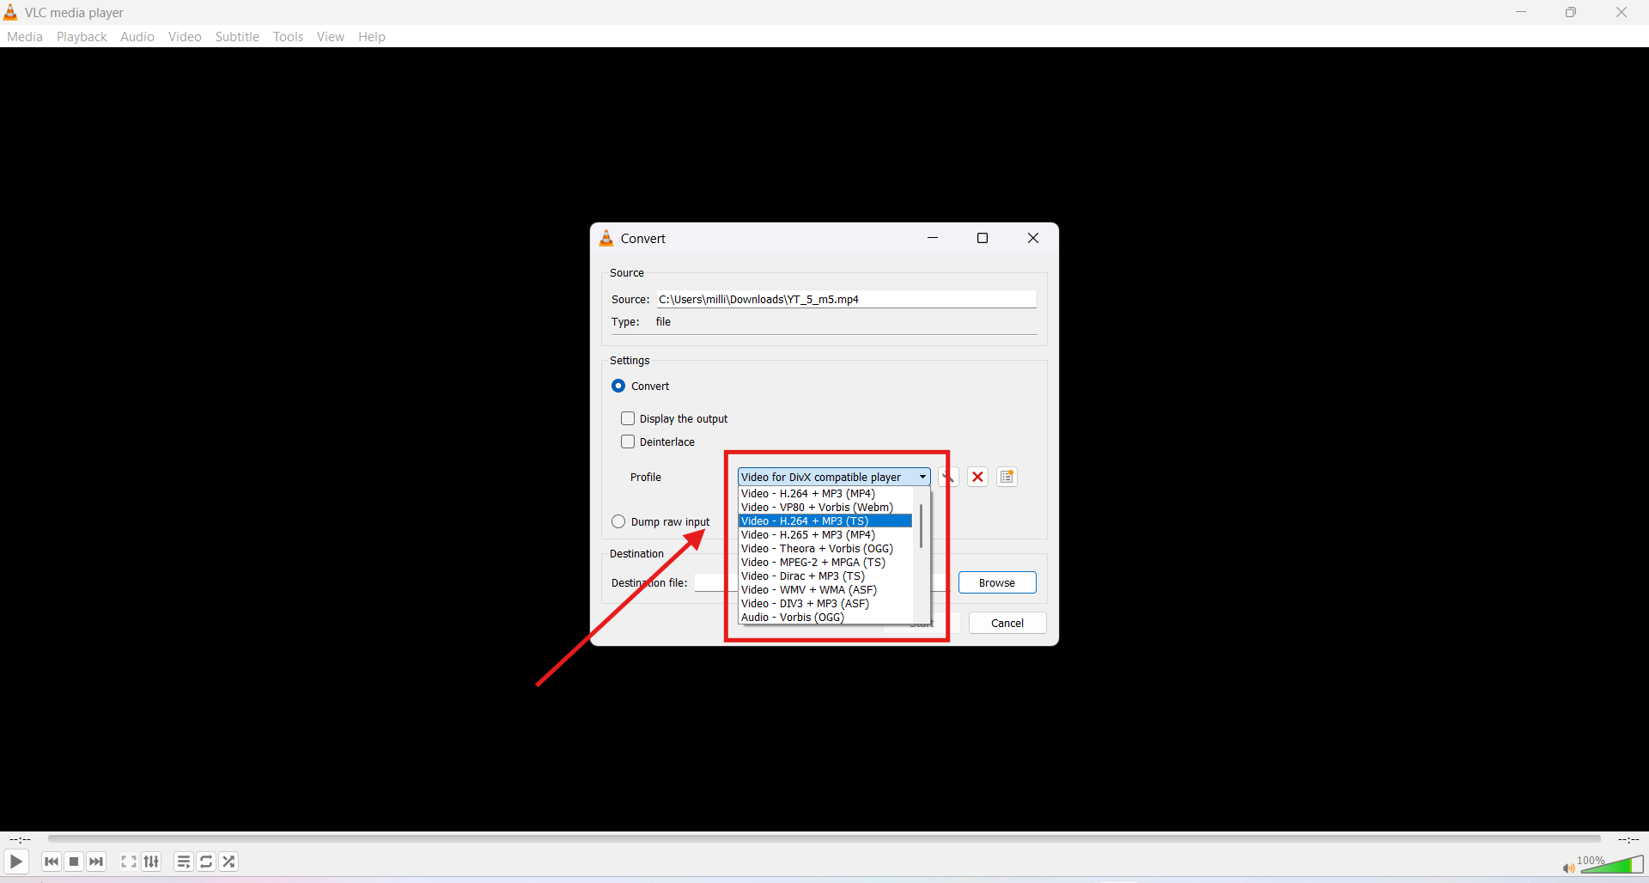The height and width of the screenshot is (883, 1649).
Task: Click the Browse button
Action: coord(996,582)
